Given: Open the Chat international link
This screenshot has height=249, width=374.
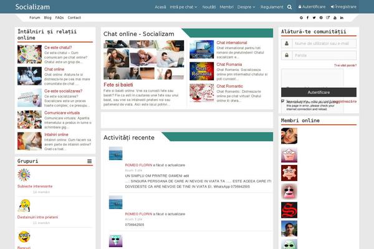Looking at the screenshot, I should tap(232, 43).
